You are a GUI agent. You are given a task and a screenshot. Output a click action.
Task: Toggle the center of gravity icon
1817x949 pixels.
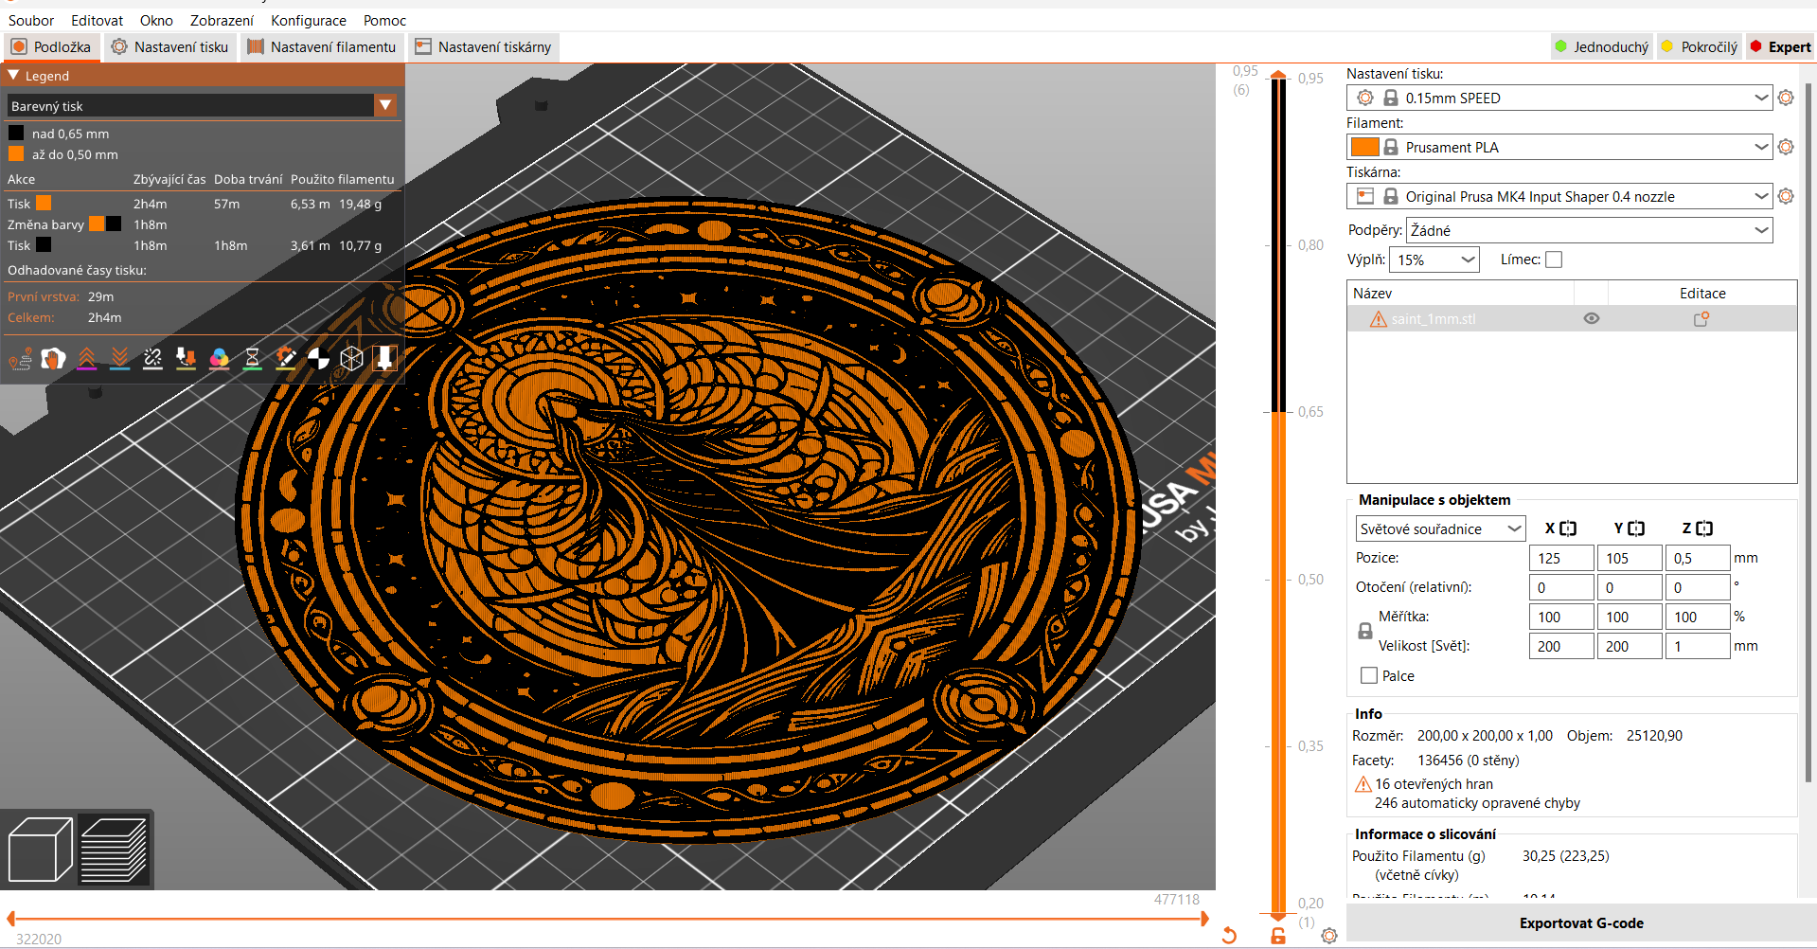pyautogui.click(x=318, y=358)
